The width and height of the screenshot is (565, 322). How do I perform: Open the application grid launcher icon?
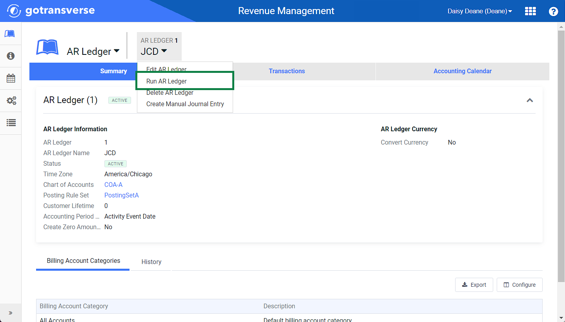[530, 11]
